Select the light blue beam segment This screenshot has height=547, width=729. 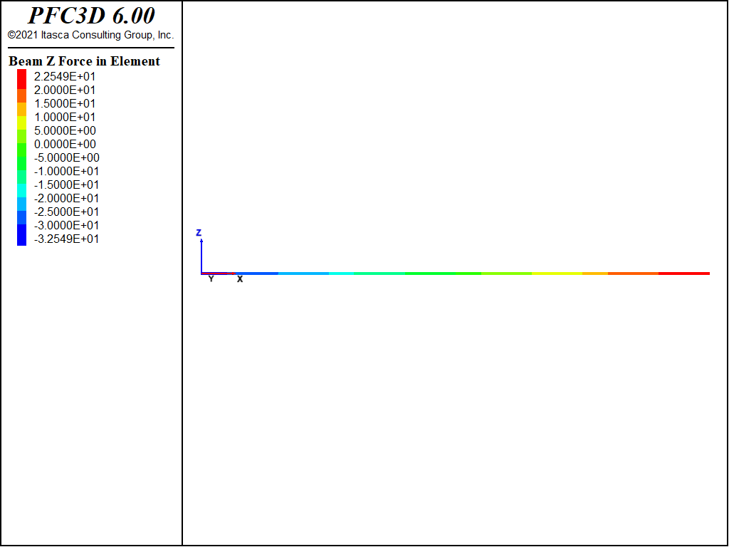(x=303, y=273)
